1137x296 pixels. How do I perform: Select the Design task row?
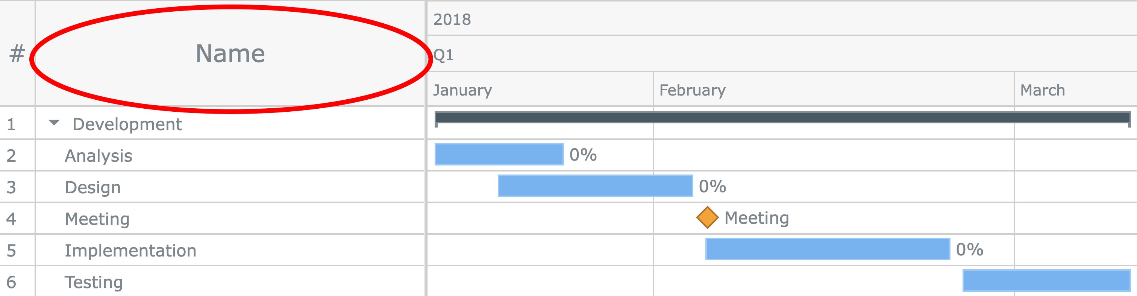[x=93, y=187]
